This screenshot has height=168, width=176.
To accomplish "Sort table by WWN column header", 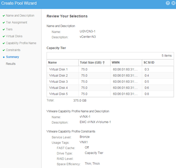I will point(126,63).
